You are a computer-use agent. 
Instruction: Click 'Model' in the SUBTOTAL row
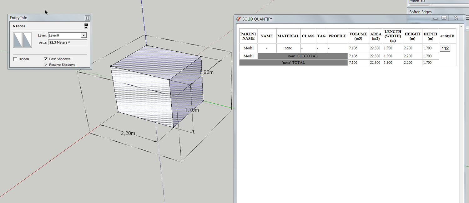pyautogui.click(x=249, y=56)
